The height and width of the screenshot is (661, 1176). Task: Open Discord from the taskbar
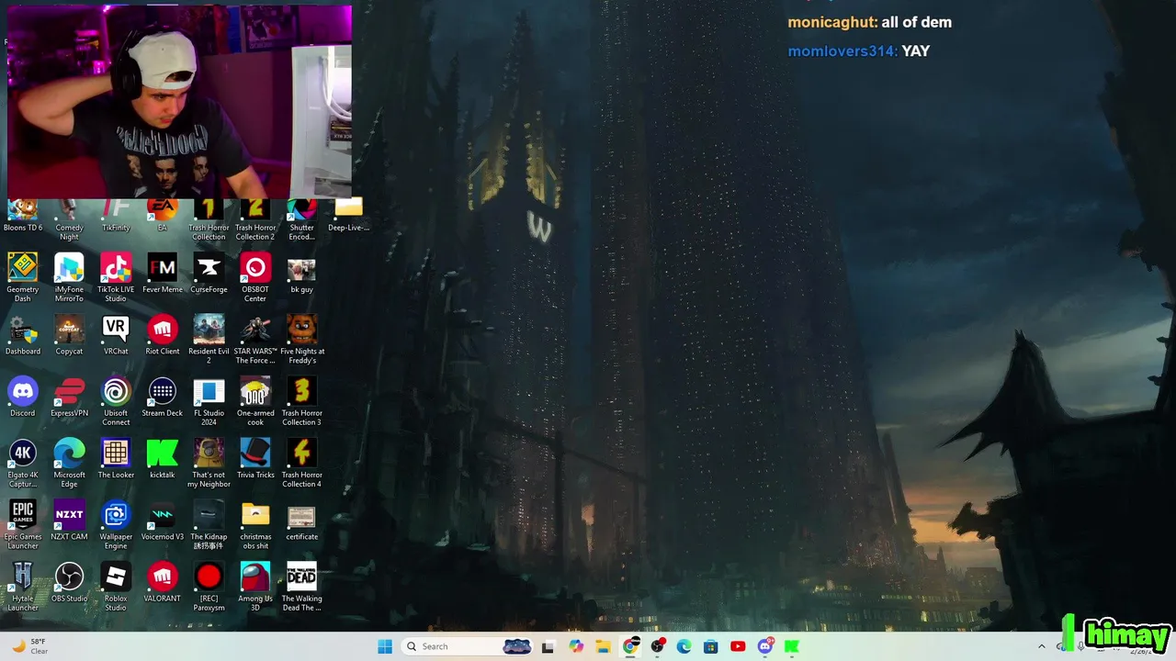click(x=764, y=646)
